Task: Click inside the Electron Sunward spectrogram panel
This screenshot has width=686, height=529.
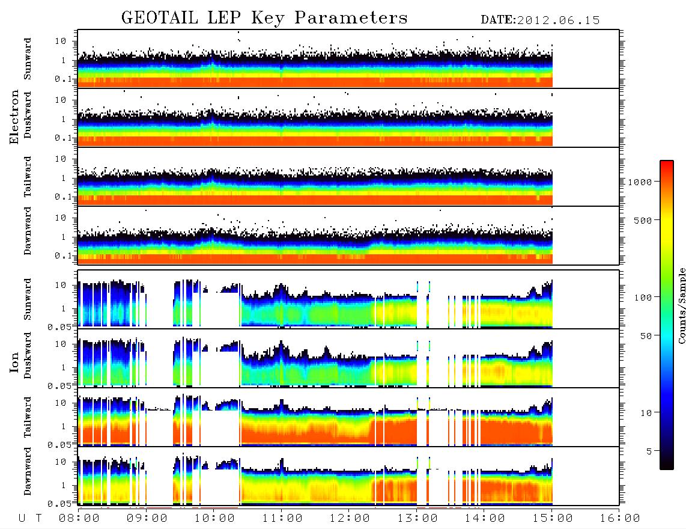Action: coord(348,59)
